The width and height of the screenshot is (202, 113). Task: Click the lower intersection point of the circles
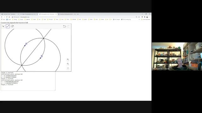(22, 65)
